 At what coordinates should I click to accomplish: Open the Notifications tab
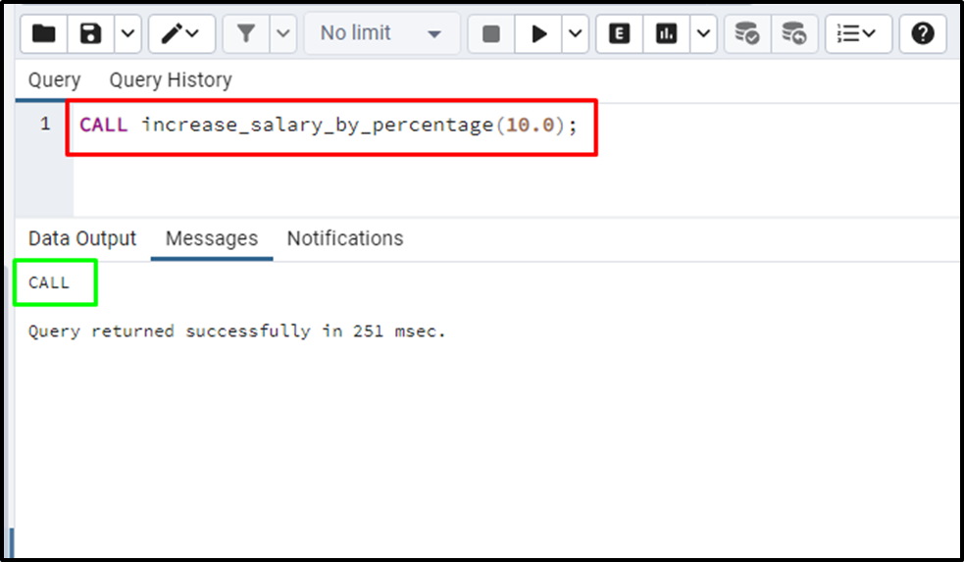click(344, 238)
